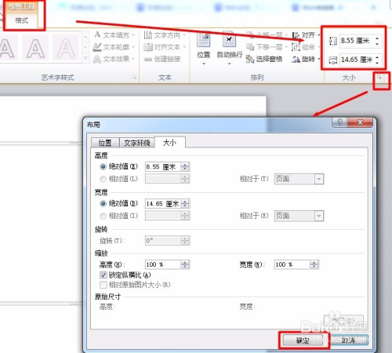The width and height of the screenshot is (392, 353).
Task: Select width 绝对值 radio button
Action: click(103, 203)
